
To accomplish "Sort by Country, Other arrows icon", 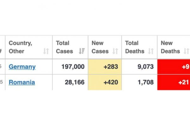I will (x=46, y=51).
